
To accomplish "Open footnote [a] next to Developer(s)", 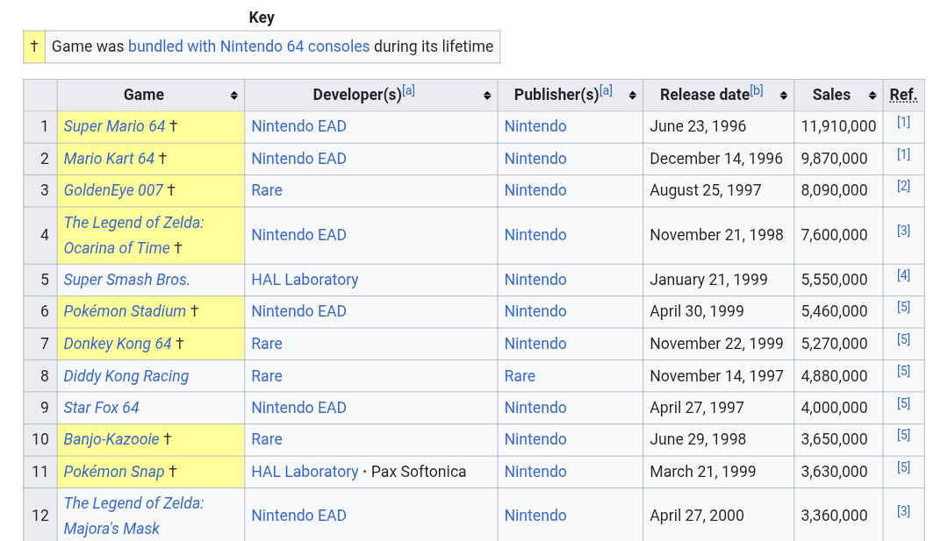I will (409, 90).
